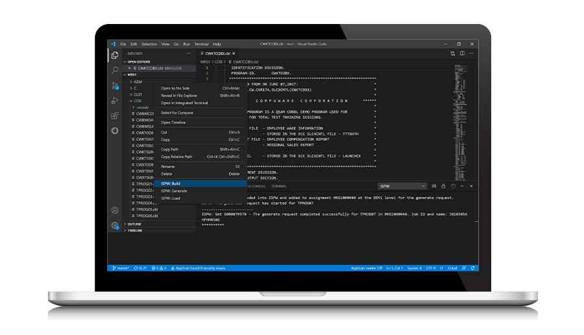Screen dimensions: 584x335
Task: Open the Explorer view in activity bar
Action: (115, 55)
